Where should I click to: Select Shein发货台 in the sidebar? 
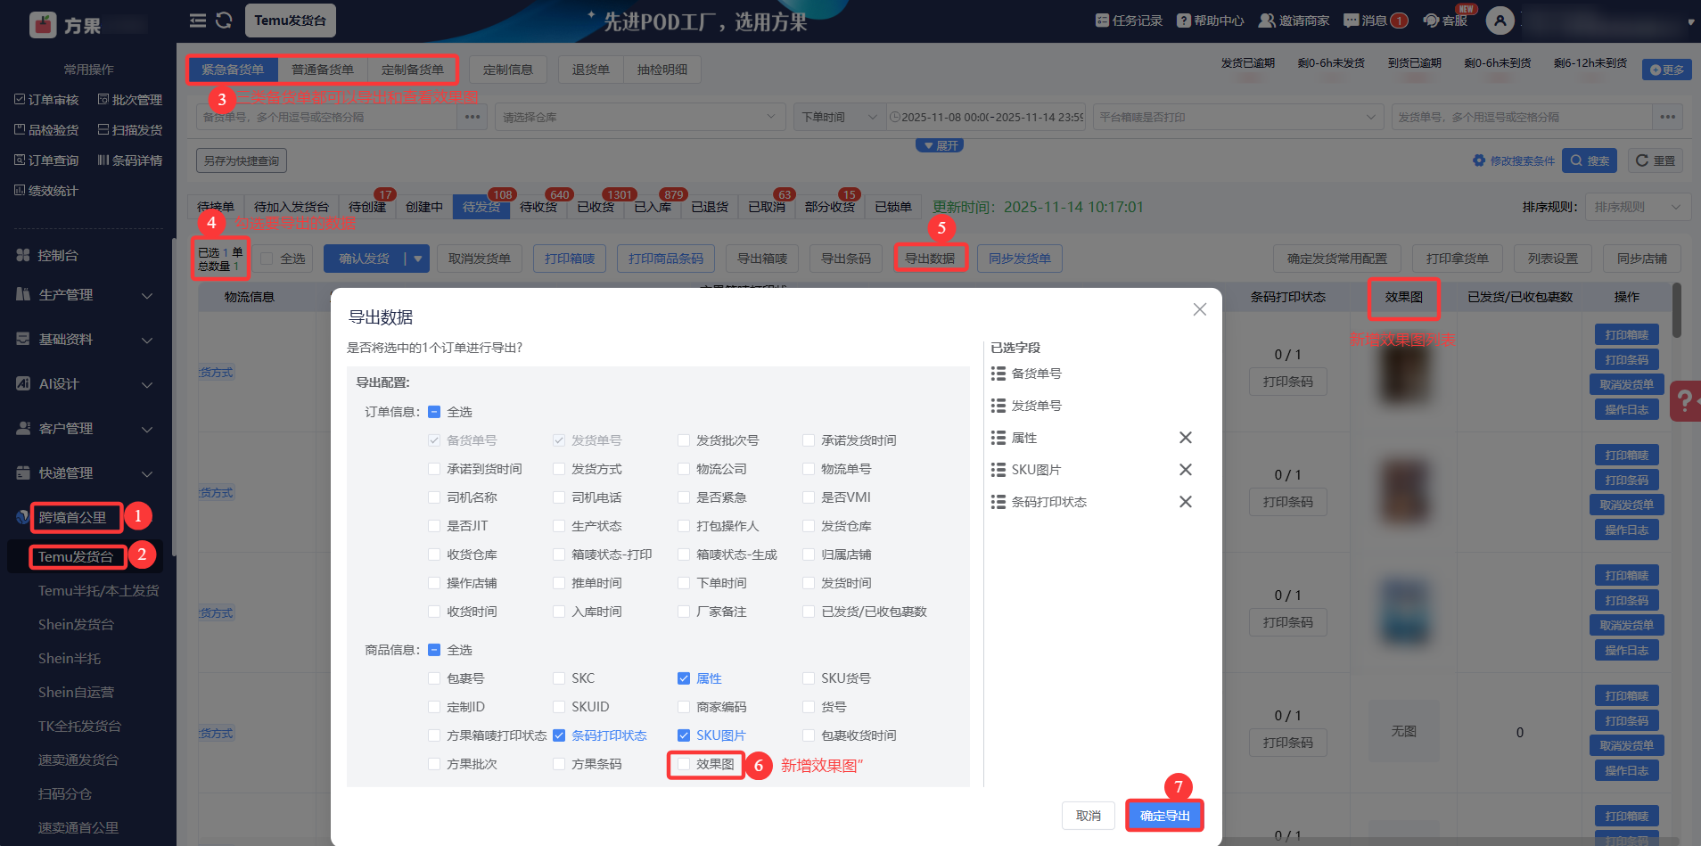click(x=76, y=624)
